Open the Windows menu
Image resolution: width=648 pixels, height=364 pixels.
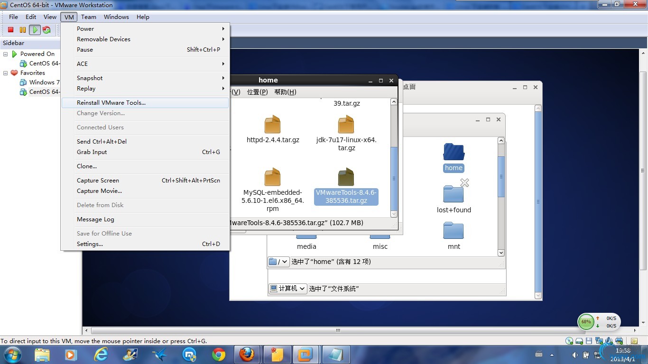click(x=116, y=17)
